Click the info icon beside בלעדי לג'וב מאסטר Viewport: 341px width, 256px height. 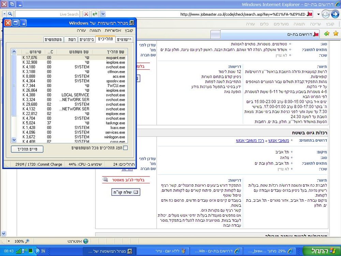[x=105, y=180]
